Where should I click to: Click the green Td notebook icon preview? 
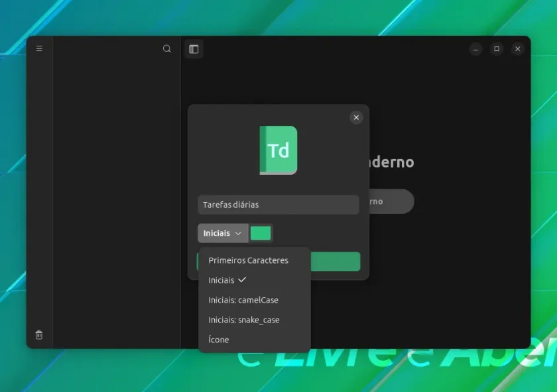tap(278, 150)
